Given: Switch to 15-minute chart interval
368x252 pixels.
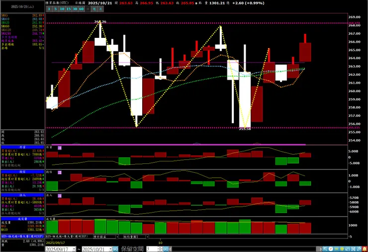Looking at the screenshot, I should click(68, 9).
